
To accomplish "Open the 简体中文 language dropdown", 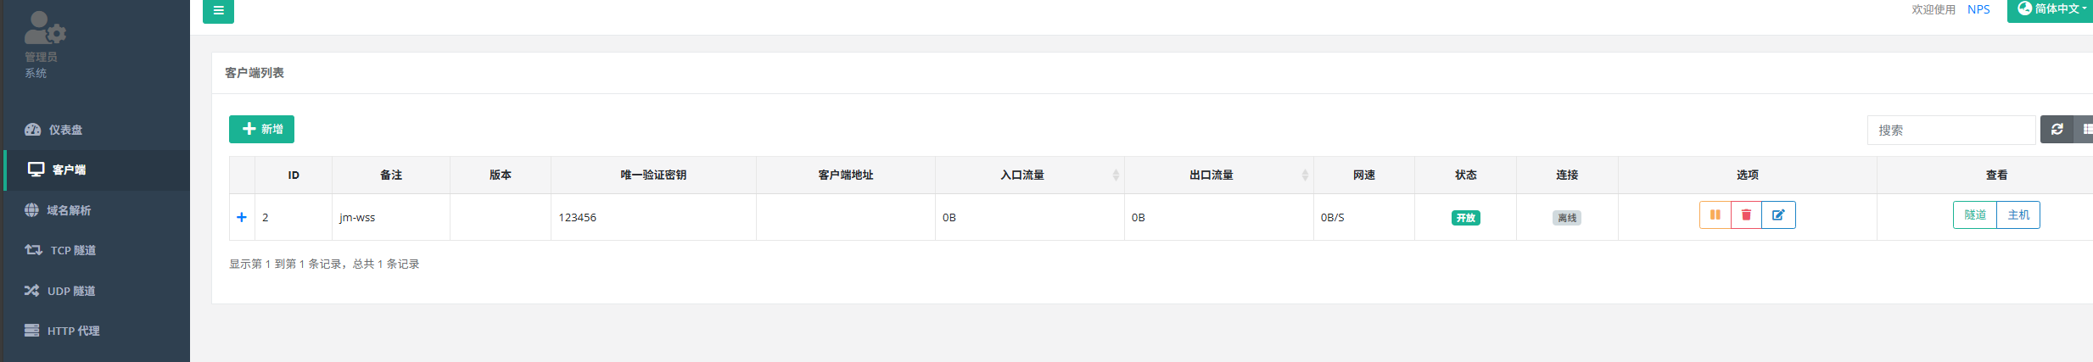I will (x=2051, y=9).
